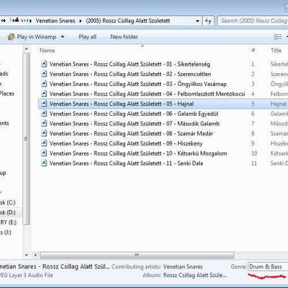288x288 pixels.
Task: Click the audio file icon for 06 - Galamb Egyedül
Action: click(x=44, y=113)
